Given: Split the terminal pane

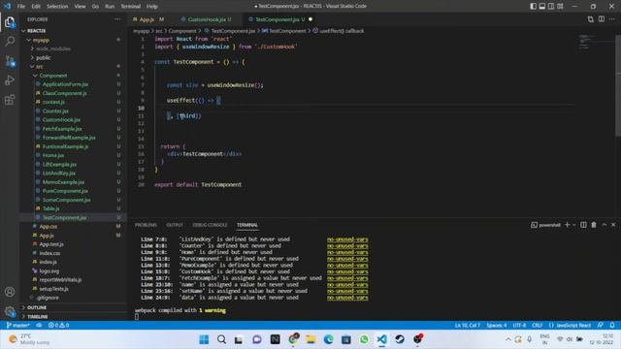Looking at the screenshot, I should click(x=583, y=225).
